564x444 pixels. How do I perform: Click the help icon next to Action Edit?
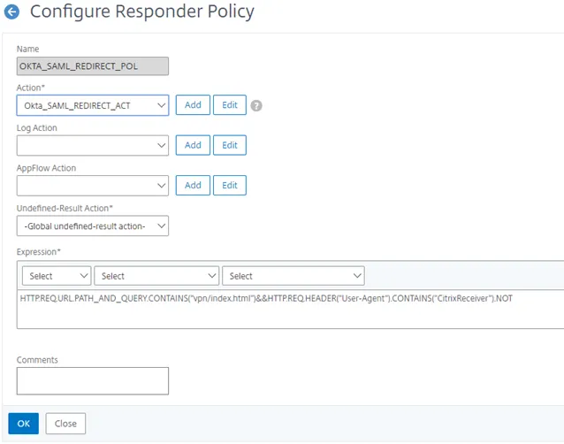tap(256, 106)
